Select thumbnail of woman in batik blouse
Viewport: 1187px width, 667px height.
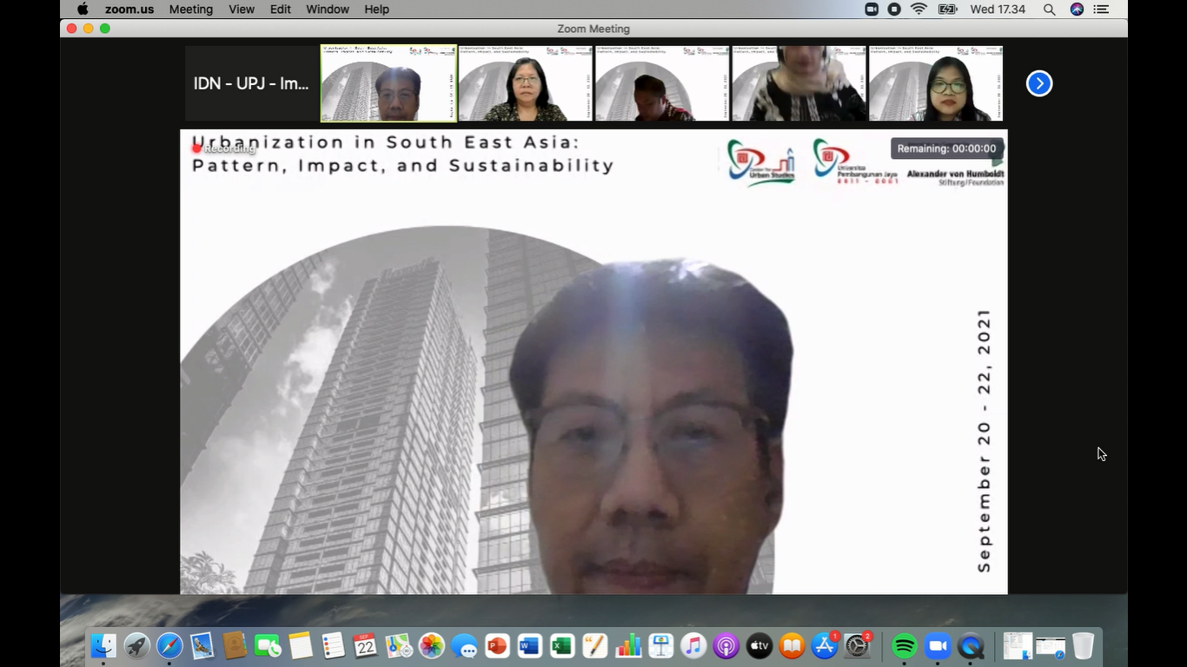click(525, 83)
